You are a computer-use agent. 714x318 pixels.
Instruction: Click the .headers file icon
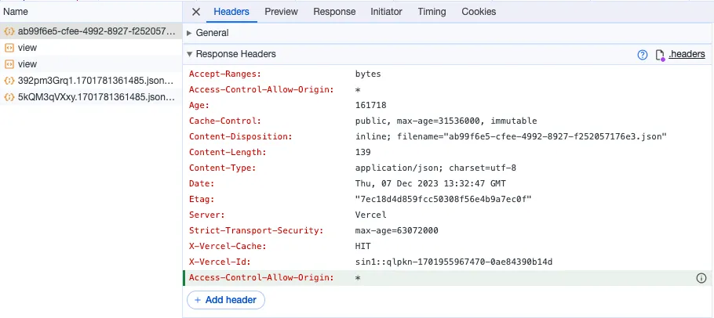coord(660,56)
